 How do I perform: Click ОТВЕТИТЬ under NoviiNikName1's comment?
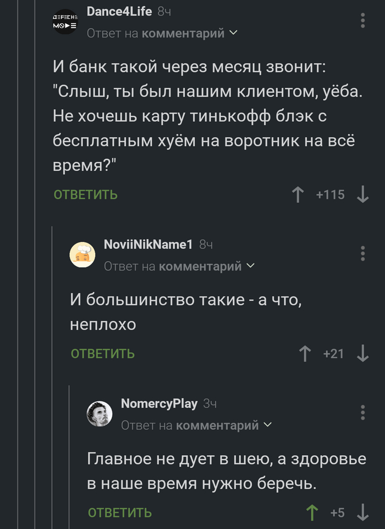point(102,354)
